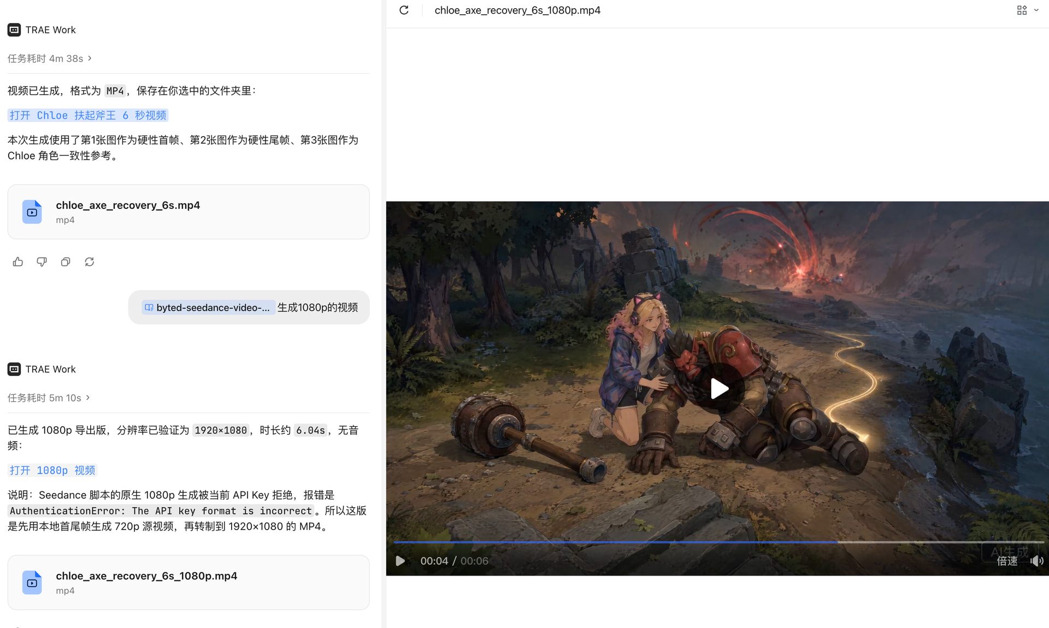The image size is (1049, 628).
Task: Open the Chloe 6-second video link
Action: pyautogui.click(x=88, y=115)
